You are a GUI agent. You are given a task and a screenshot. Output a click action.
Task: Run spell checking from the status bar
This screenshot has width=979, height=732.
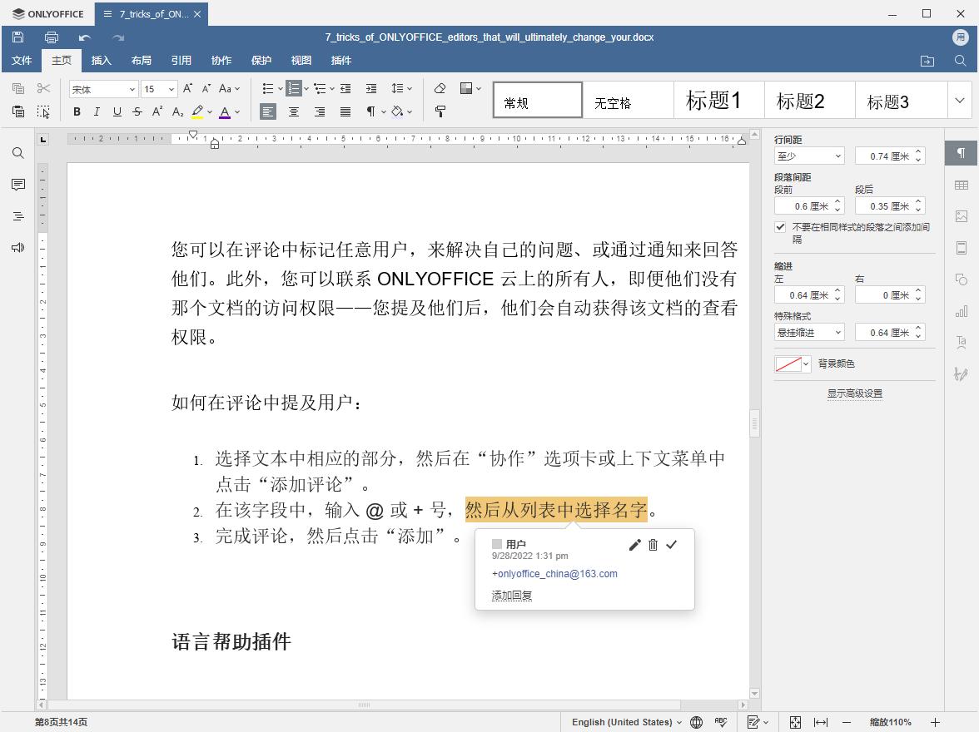[721, 722]
